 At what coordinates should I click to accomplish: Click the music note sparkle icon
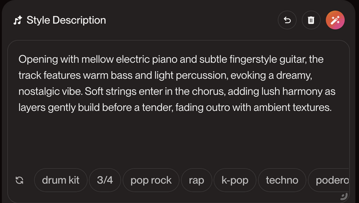[18, 20]
